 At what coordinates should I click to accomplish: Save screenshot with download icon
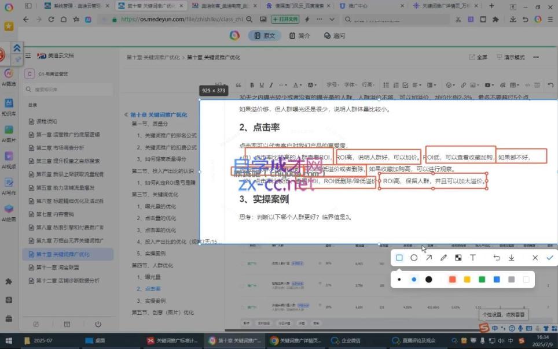(511, 258)
